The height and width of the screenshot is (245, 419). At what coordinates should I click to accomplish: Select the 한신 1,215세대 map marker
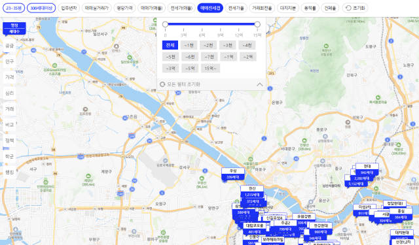tap(252, 191)
